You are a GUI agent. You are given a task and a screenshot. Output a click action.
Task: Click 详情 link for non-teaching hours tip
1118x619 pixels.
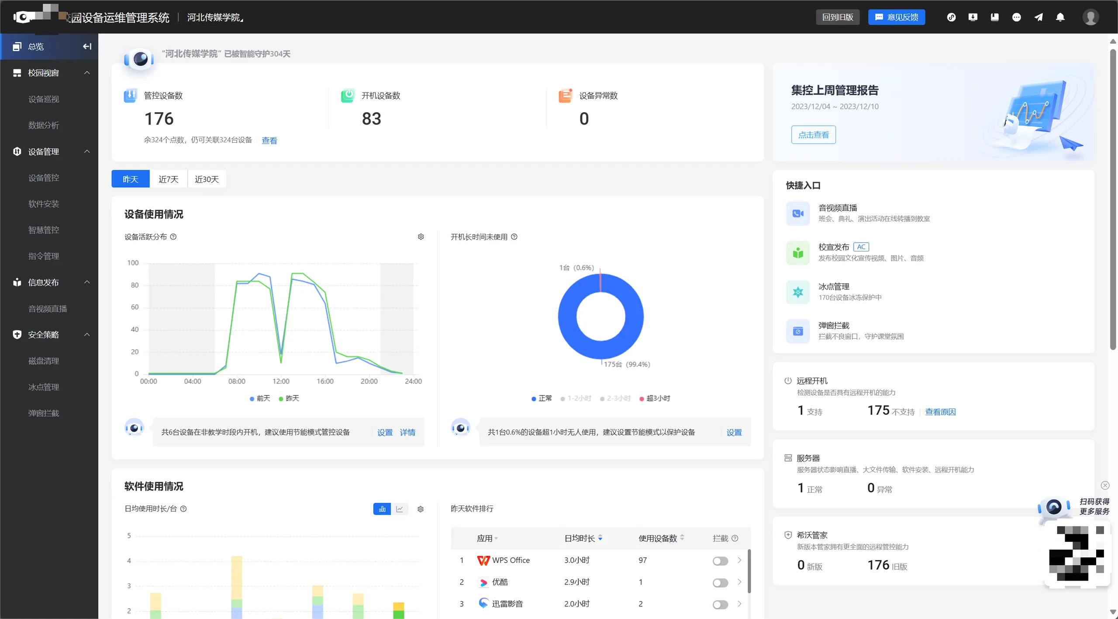(x=407, y=432)
